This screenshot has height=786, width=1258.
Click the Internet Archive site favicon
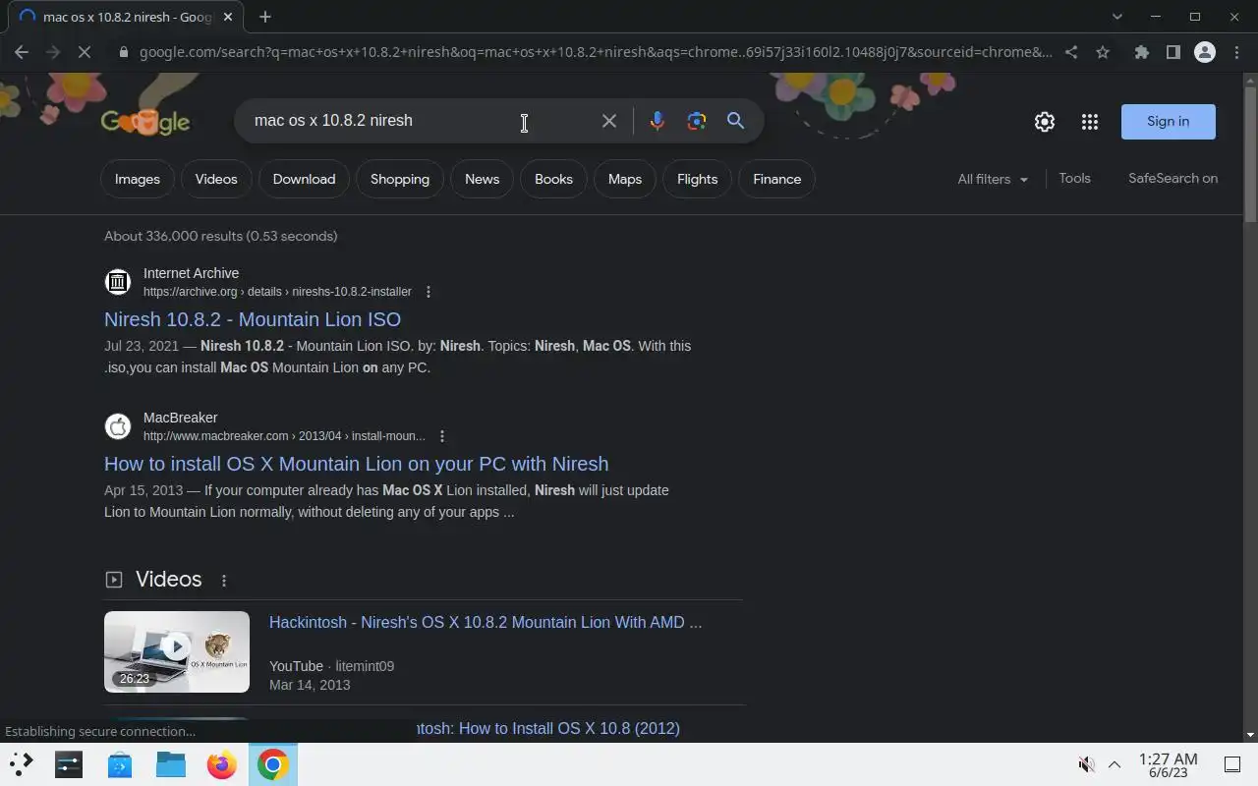click(x=118, y=282)
